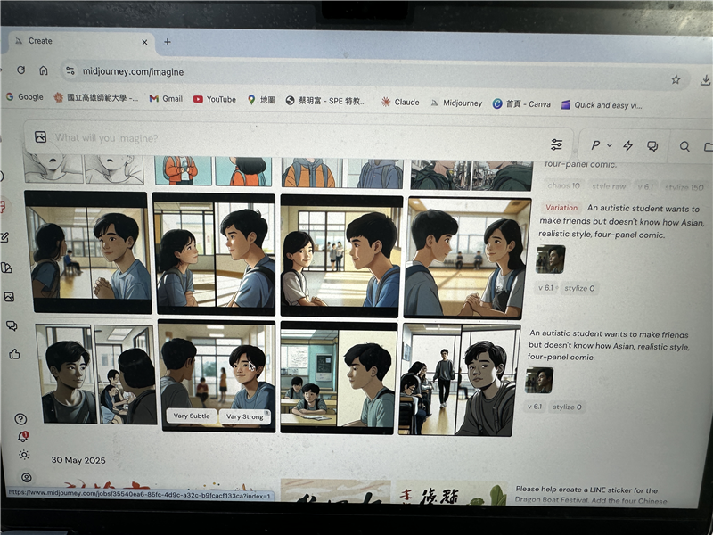This screenshot has width=713, height=535.
Task: Open reference image thumbnail under second prompt
Action: pyautogui.click(x=539, y=381)
